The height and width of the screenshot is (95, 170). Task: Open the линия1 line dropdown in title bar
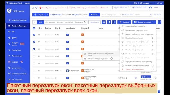[29, 3]
